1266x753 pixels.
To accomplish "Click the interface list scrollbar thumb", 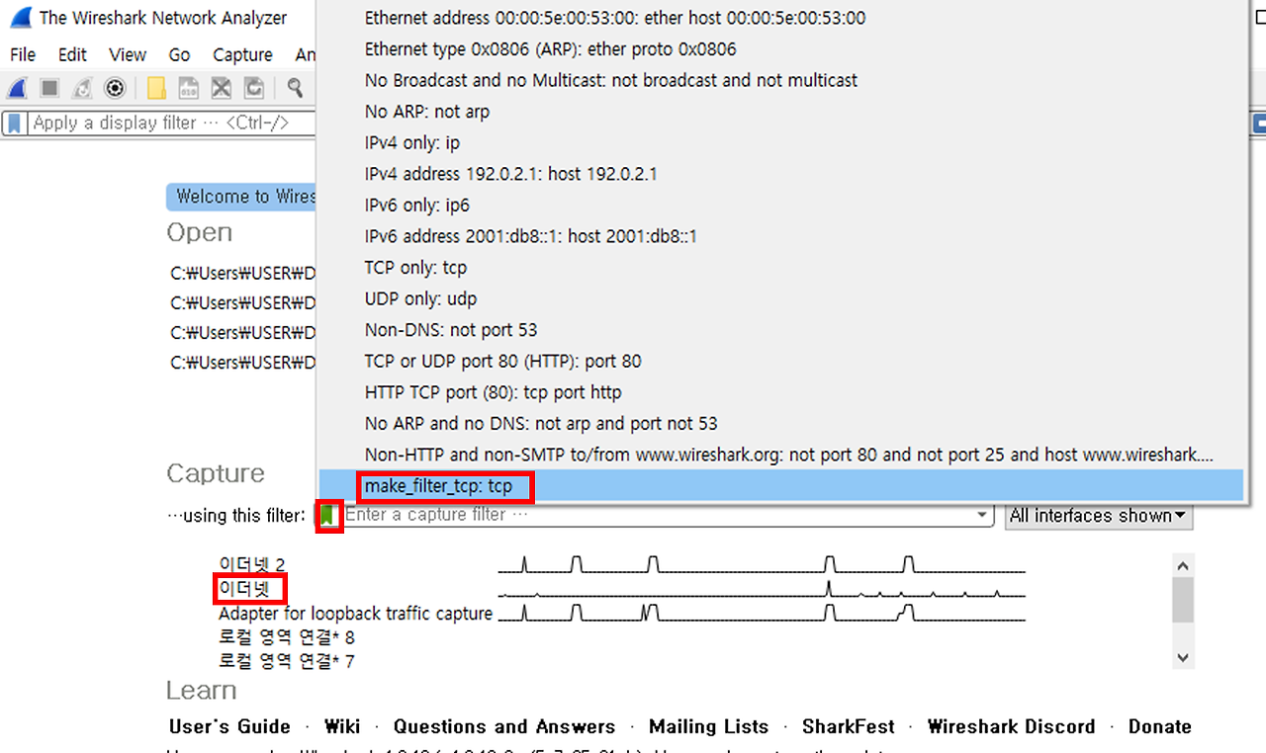I will click(x=1182, y=600).
